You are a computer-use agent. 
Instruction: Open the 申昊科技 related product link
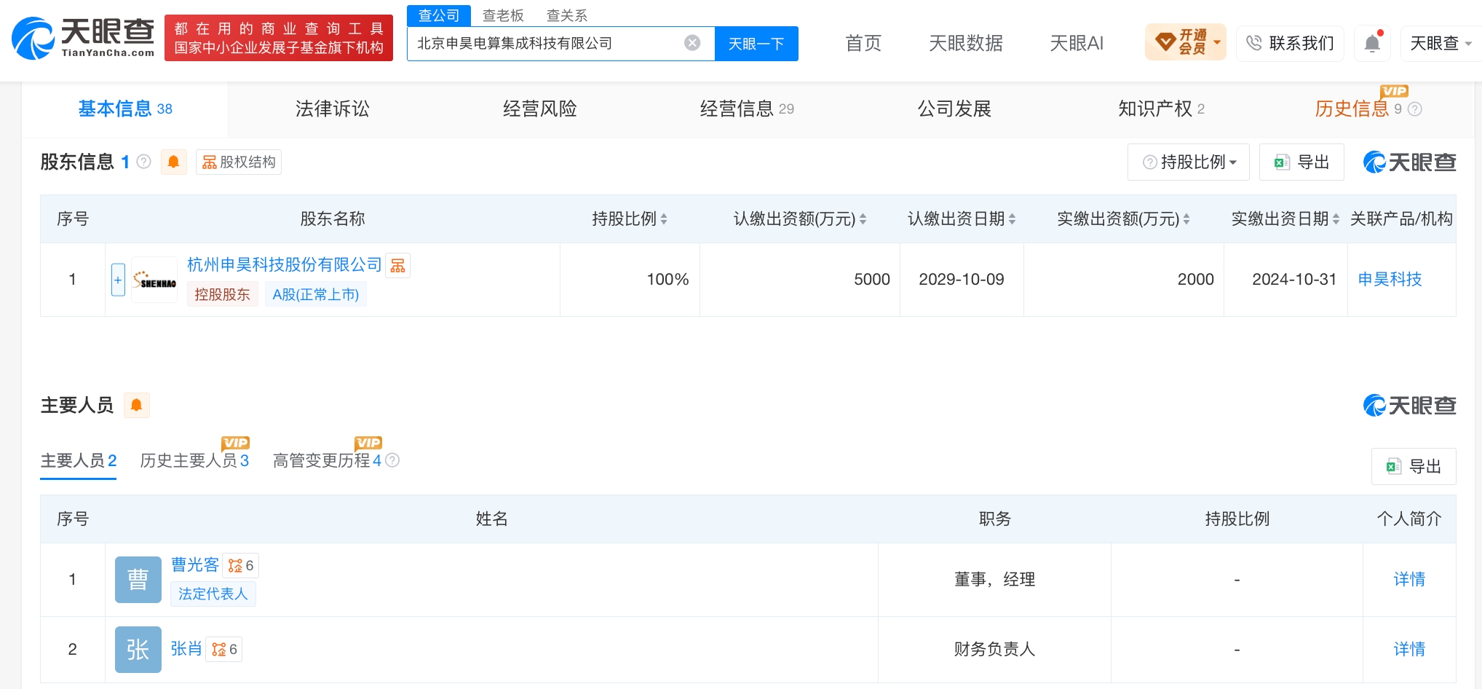click(x=1390, y=279)
